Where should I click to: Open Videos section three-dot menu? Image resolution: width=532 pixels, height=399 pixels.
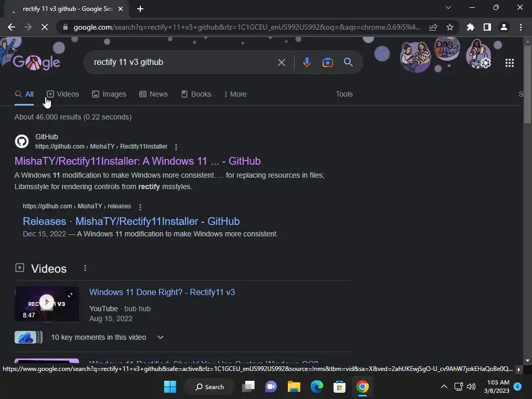(85, 269)
